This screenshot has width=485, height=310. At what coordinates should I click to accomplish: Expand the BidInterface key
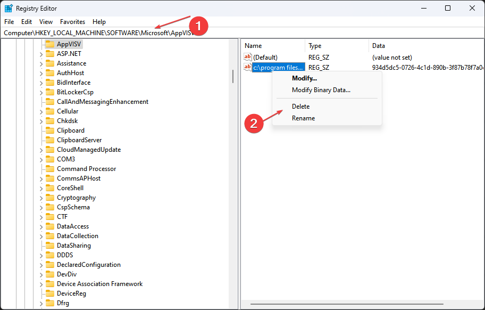click(41, 83)
